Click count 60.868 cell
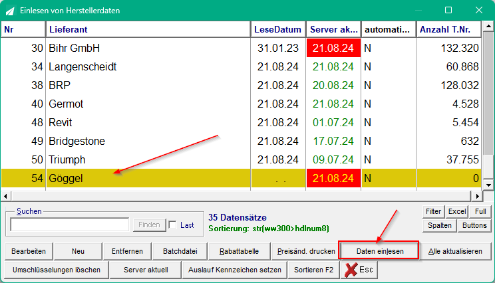The height and width of the screenshot is (283, 495). click(x=449, y=66)
